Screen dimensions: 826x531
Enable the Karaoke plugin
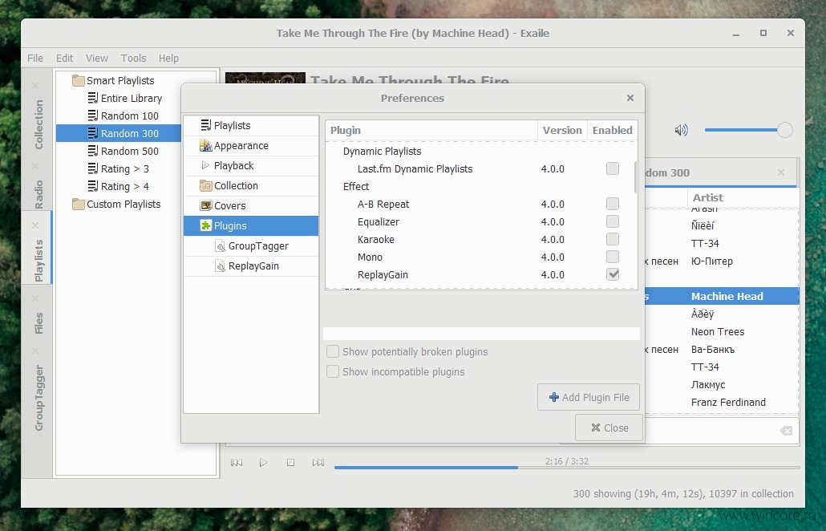pos(612,239)
